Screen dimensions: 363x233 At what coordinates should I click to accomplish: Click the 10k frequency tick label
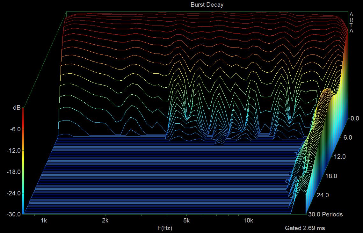pyautogui.click(x=248, y=221)
